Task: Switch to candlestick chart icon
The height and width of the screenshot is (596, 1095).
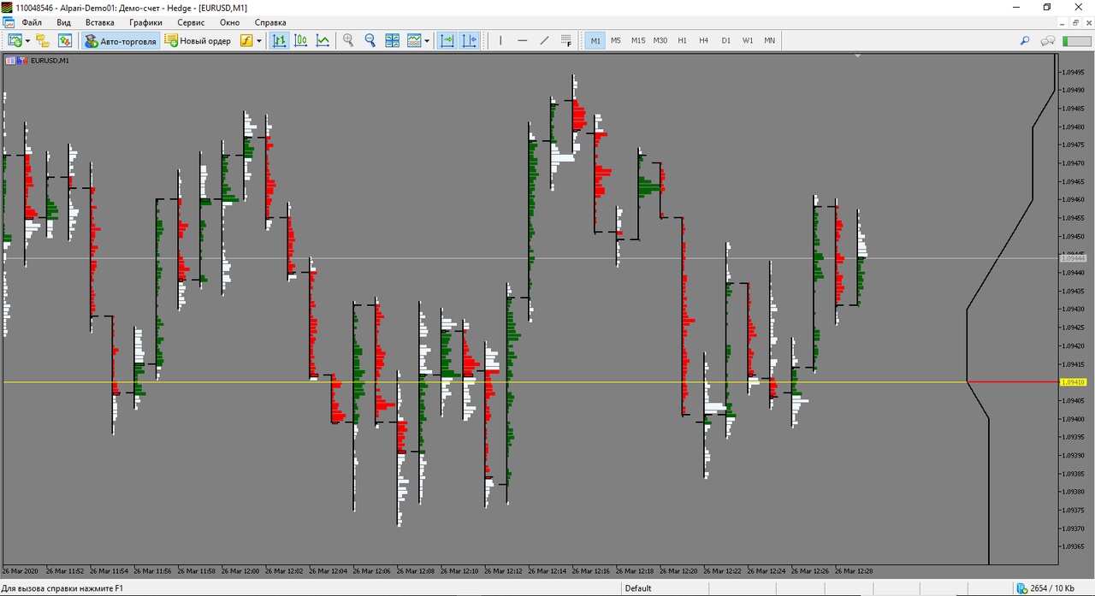Action: 301,40
